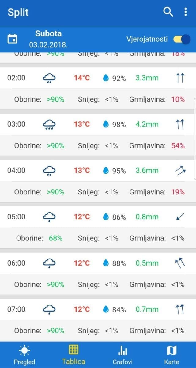The image size is (196, 368).
Task: Tap the 14°C temperature at 02:00
Action: 82,78
